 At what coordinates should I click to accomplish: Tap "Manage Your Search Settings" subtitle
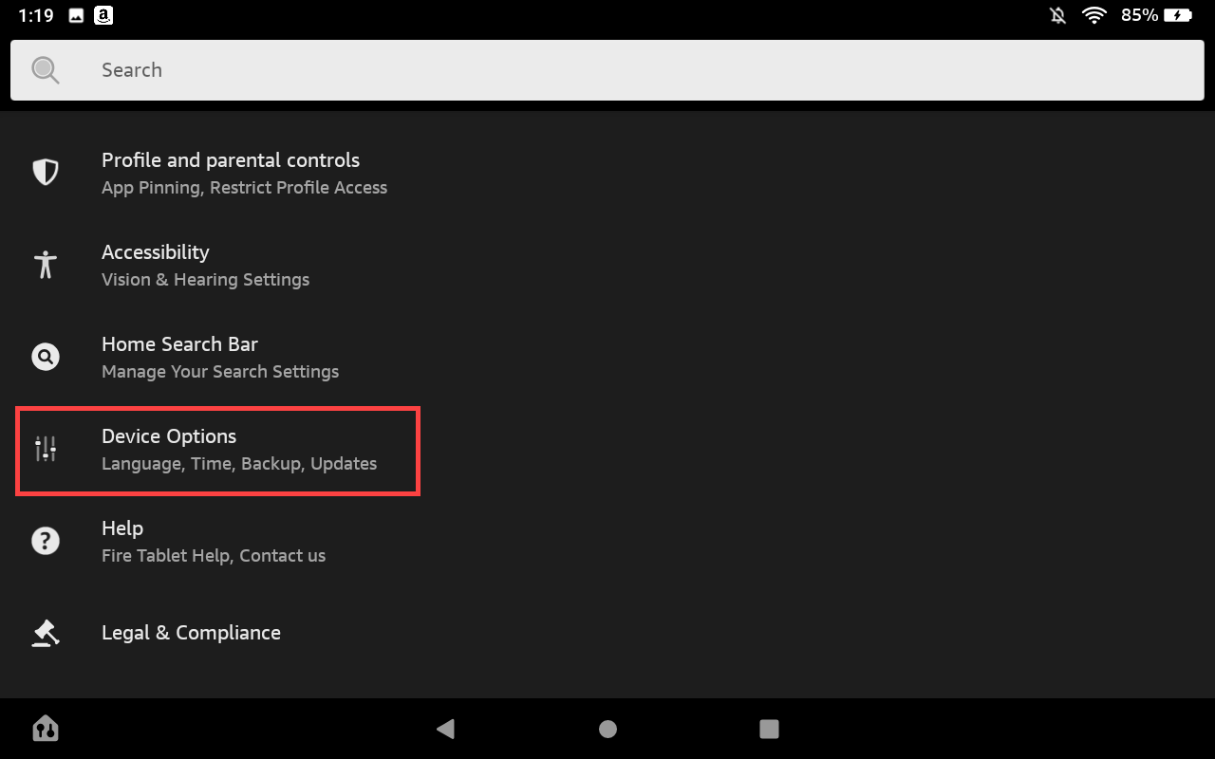coord(220,372)
